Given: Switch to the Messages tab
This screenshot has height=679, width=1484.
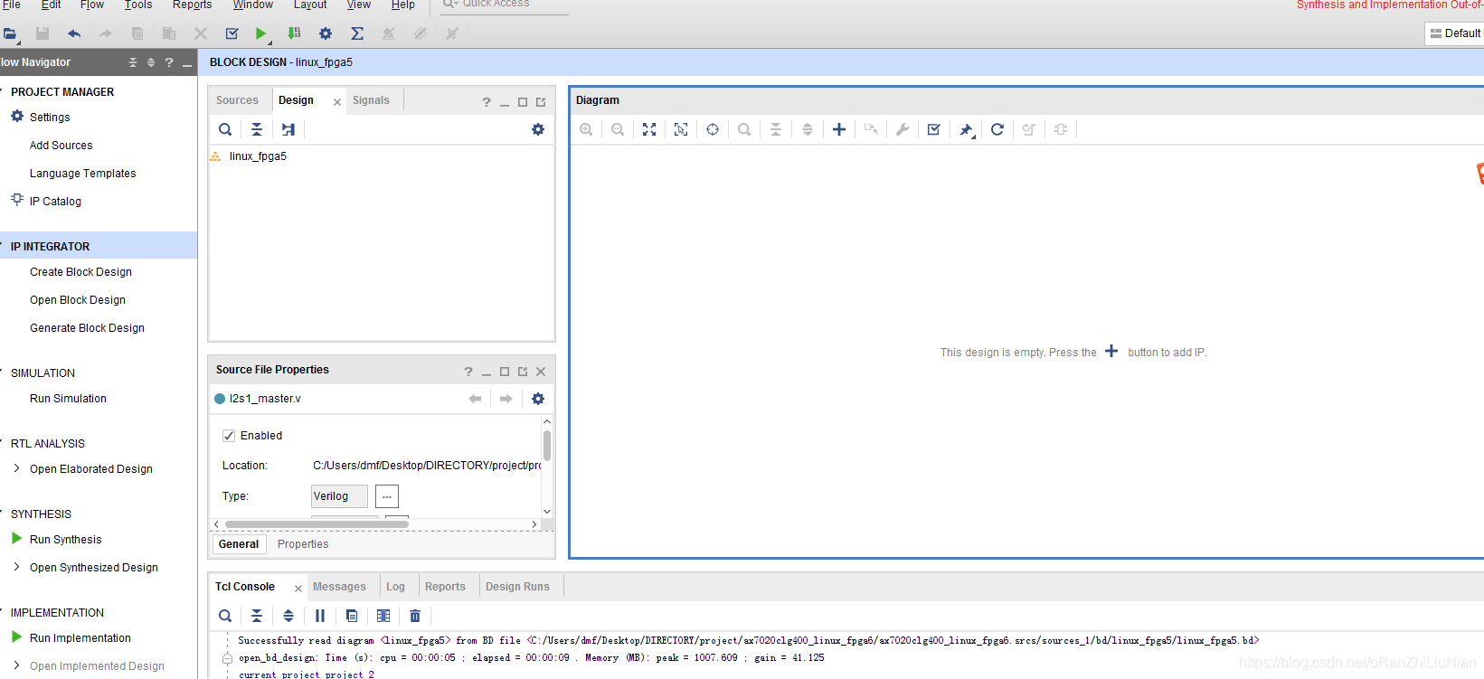Looking at the screenshot, I should click(339, 587).
